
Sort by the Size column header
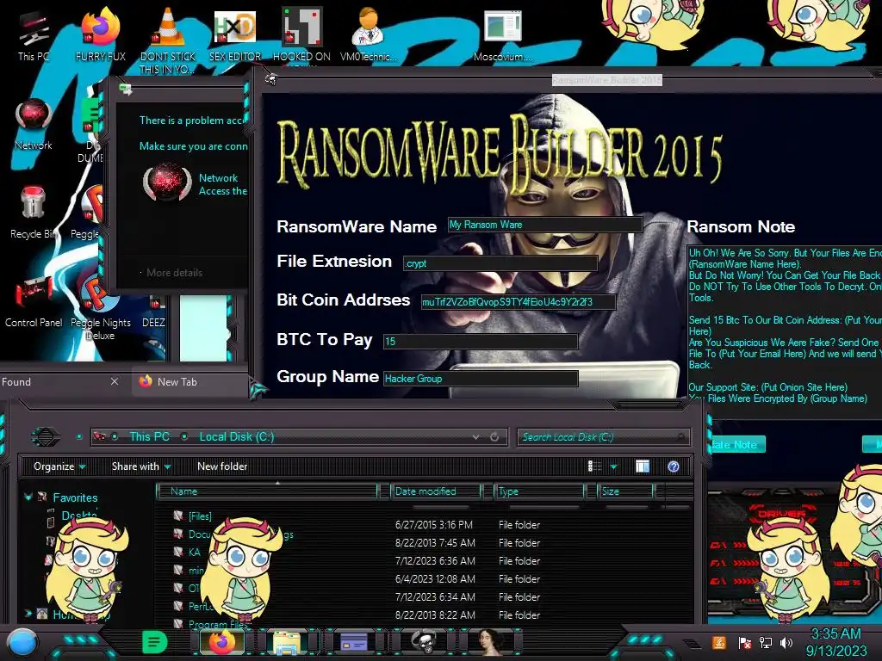tap(625, 491)
